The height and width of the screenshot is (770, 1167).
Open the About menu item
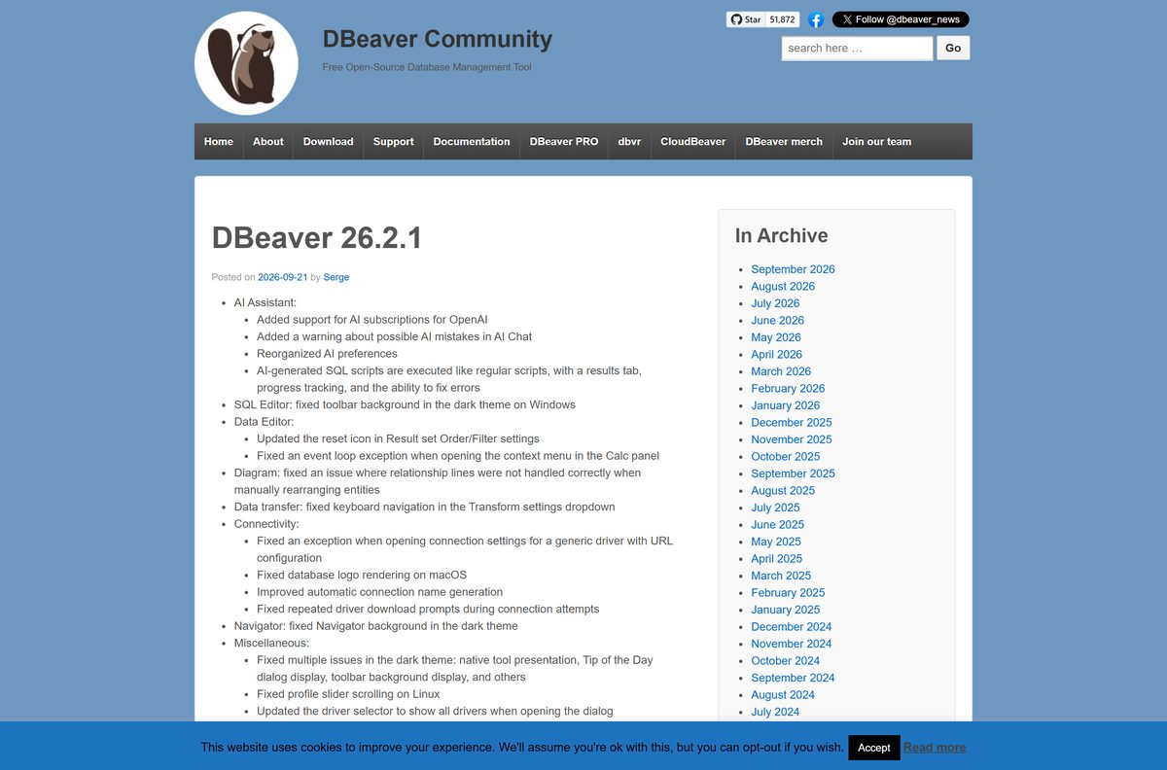[268, 142]
